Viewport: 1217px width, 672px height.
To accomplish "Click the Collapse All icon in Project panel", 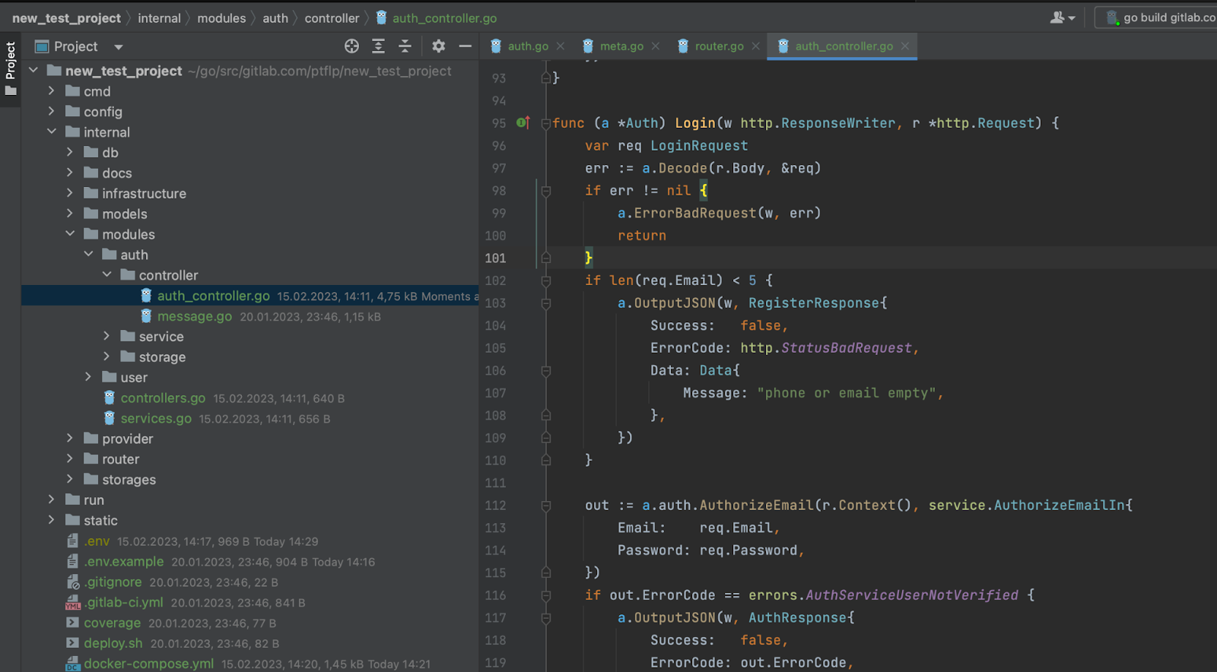I will 405,46.
